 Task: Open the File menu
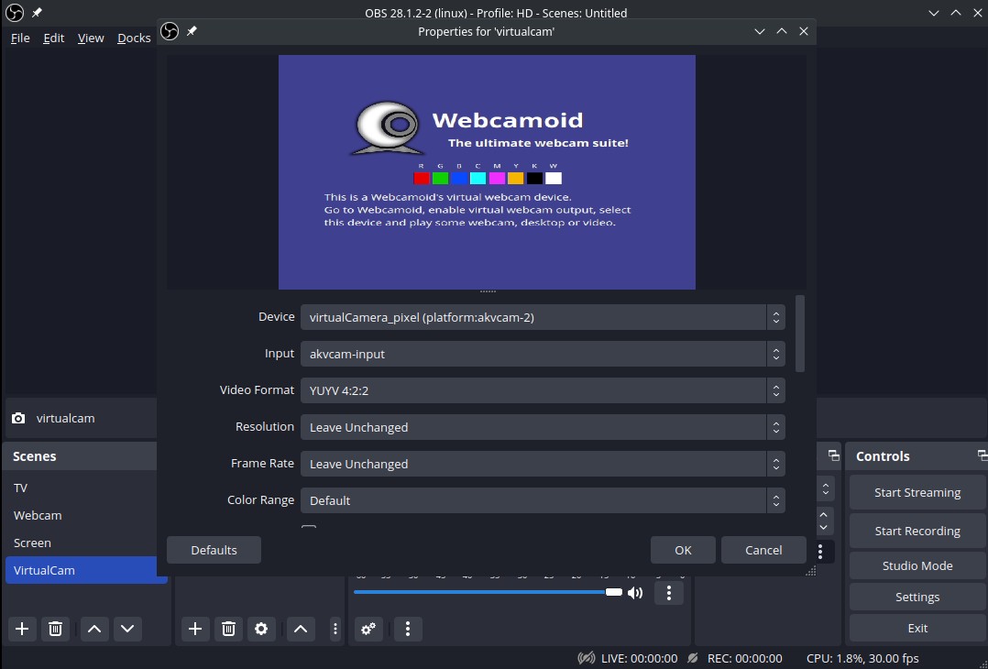tap(20, 38)
